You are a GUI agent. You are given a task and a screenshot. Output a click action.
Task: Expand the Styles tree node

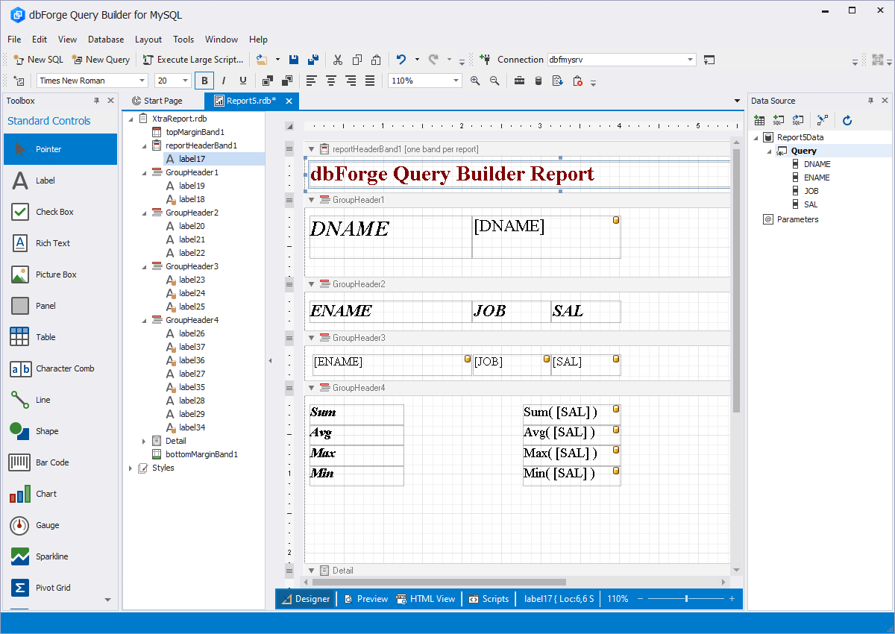[x=131, y=468]
